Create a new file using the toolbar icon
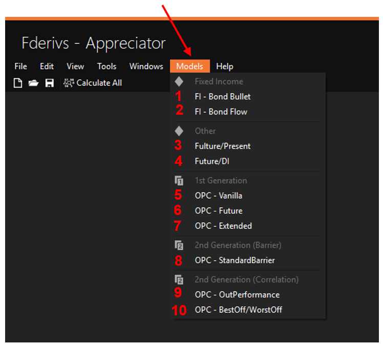The height and width of the screenshot is (345, 383). pyautogui.click(x=18, y=83)
